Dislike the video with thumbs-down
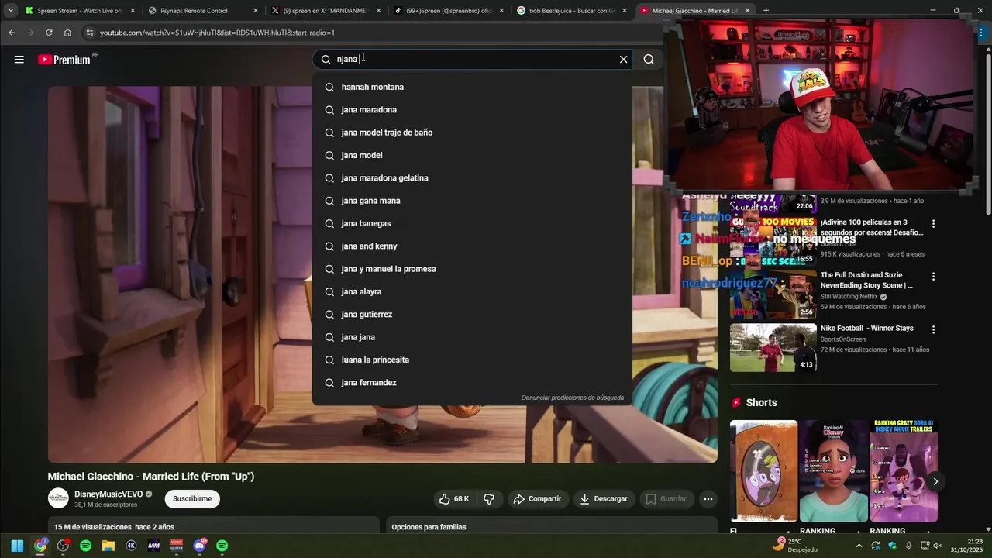Viewport: 992px width, 558px height. click(x=489, y=499)
